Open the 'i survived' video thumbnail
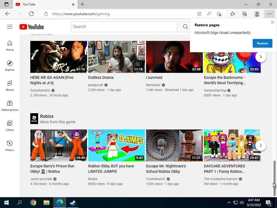This screenshot has height=208, width=277. coord(174,57)
